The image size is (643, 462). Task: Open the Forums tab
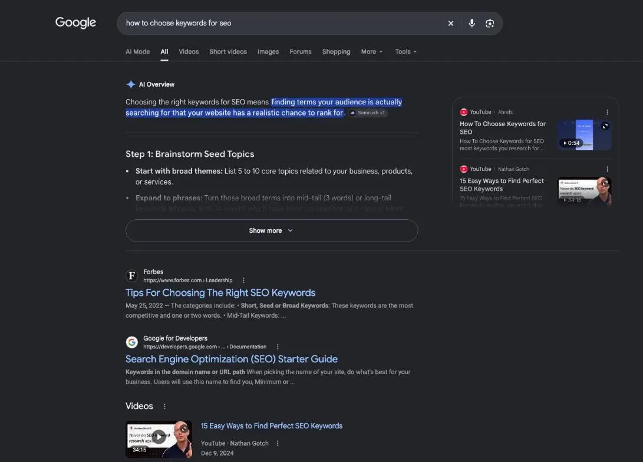[x=301, y=52]
